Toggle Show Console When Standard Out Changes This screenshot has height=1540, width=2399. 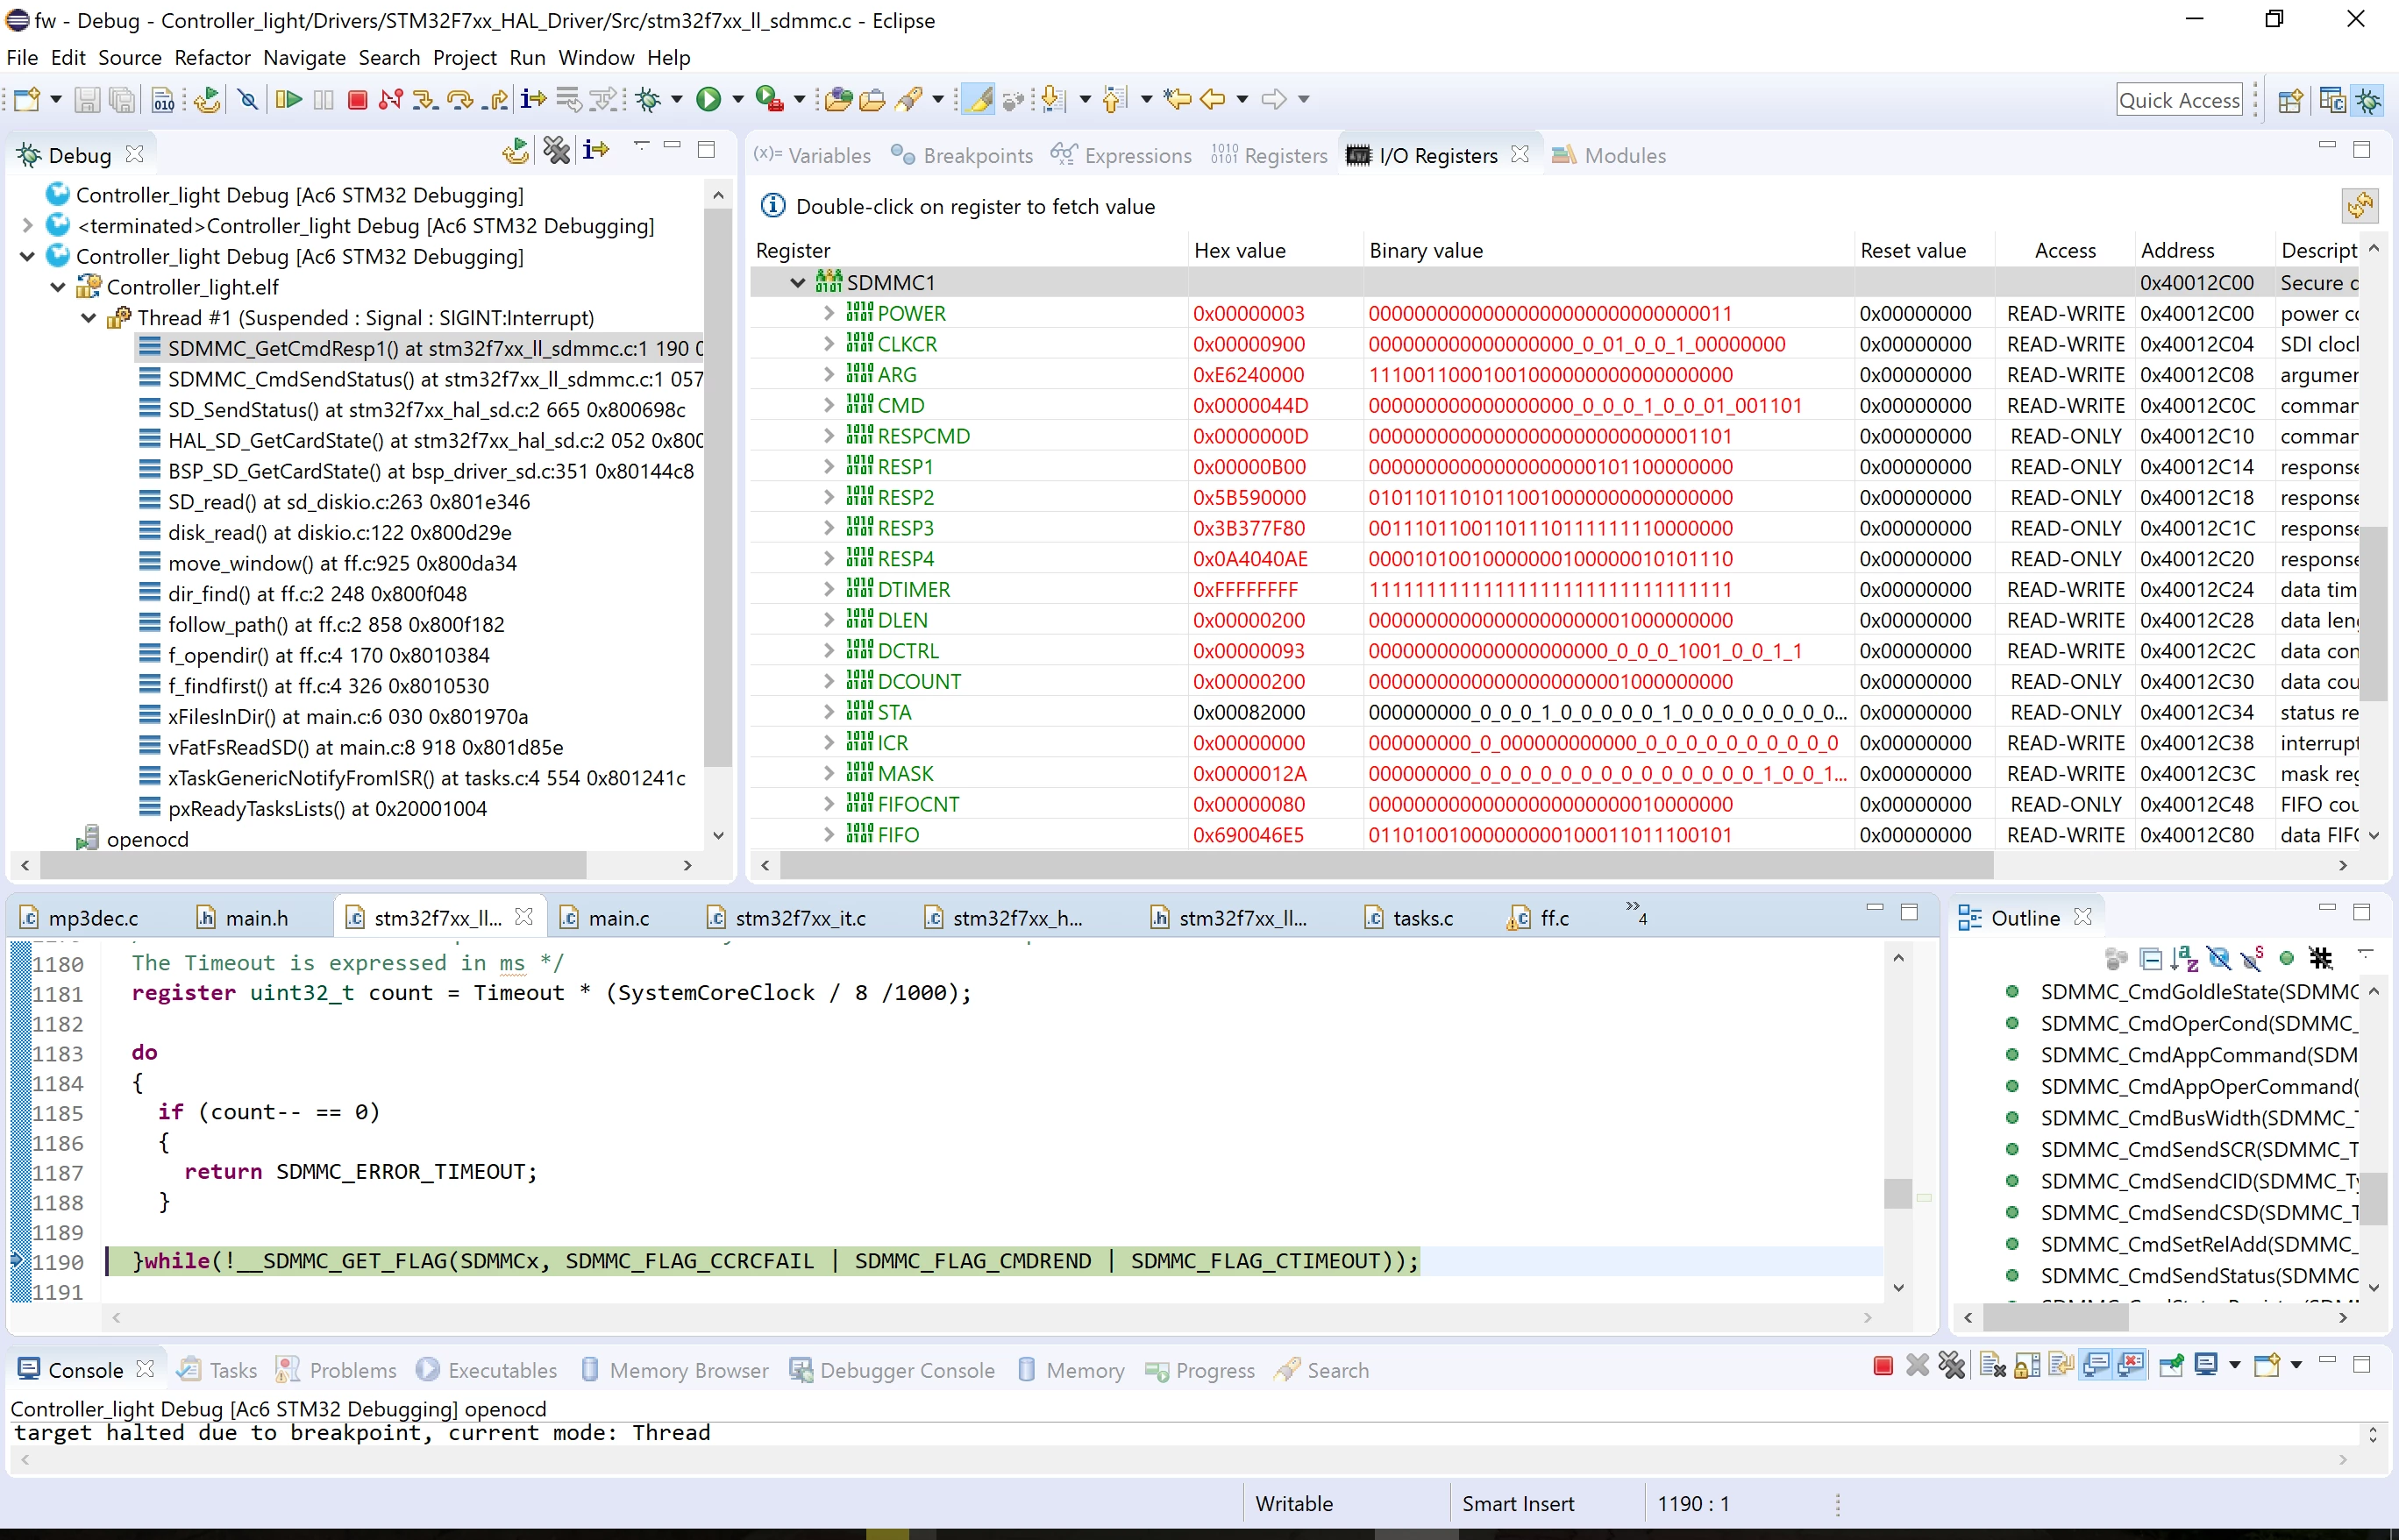(2096, 1365)
